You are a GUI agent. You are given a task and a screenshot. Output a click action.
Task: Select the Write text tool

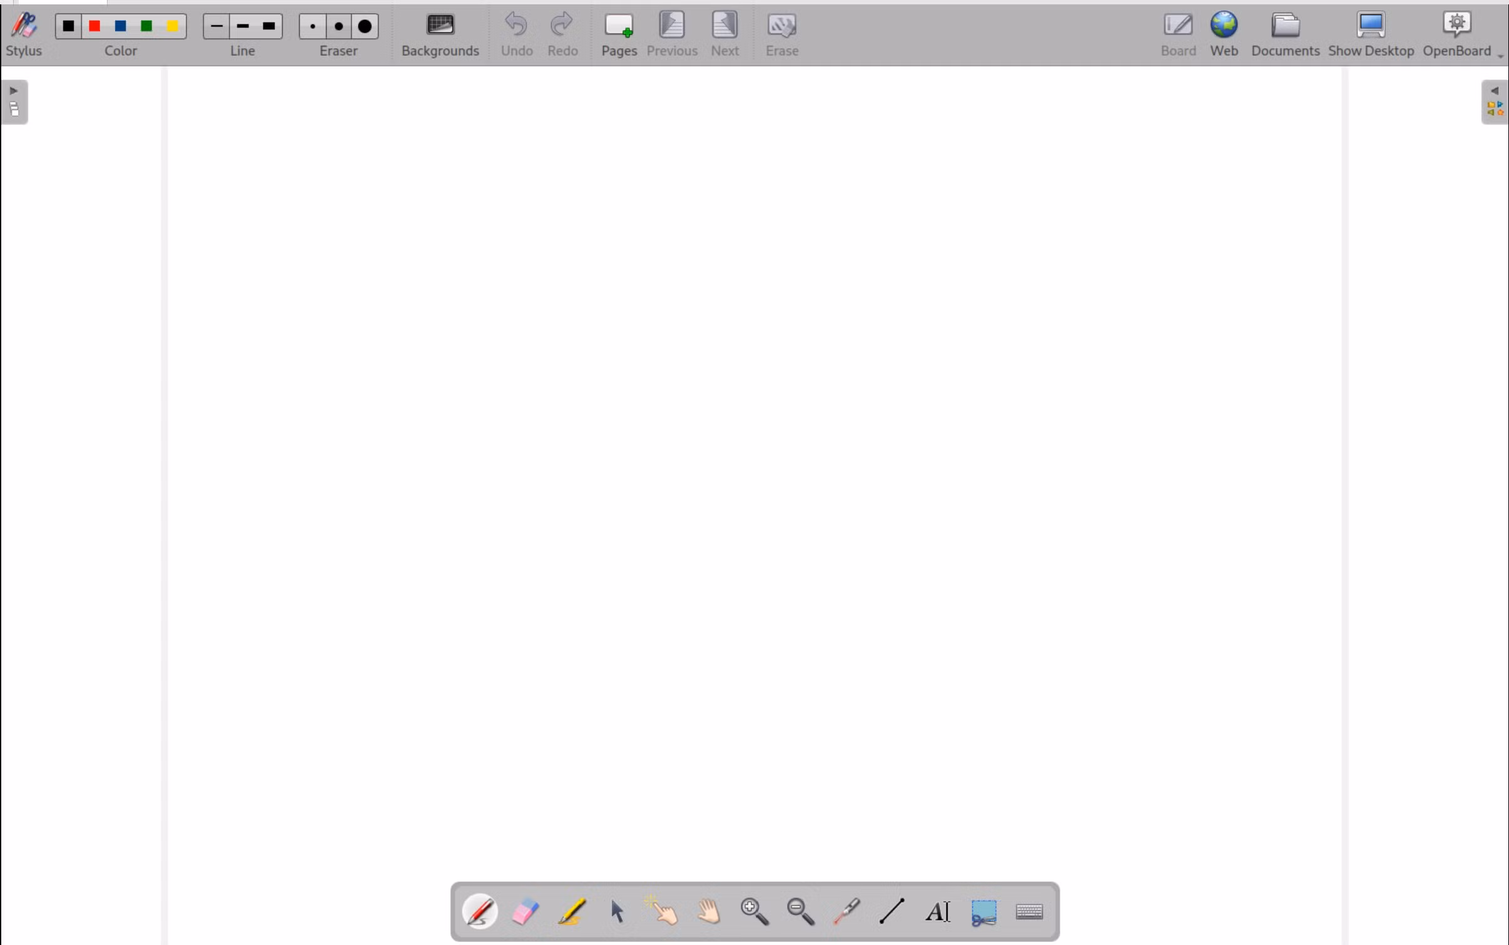coord(938,911)
